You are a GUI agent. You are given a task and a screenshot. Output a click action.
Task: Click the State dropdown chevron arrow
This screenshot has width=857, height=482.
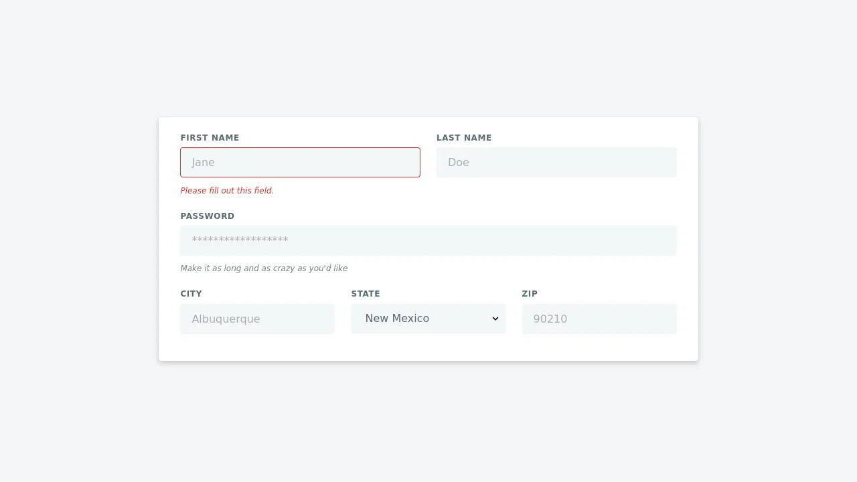pos(495,319)
